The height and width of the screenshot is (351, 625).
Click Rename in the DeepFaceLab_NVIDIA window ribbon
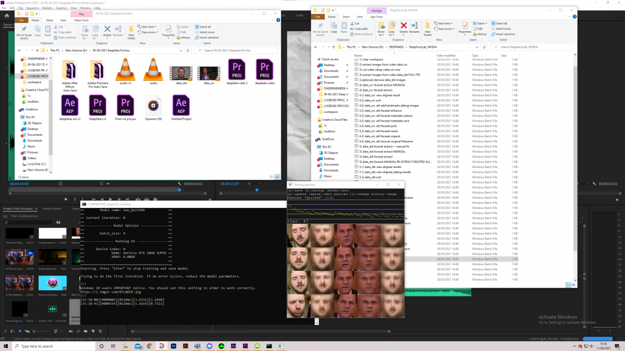pos(414,27)
